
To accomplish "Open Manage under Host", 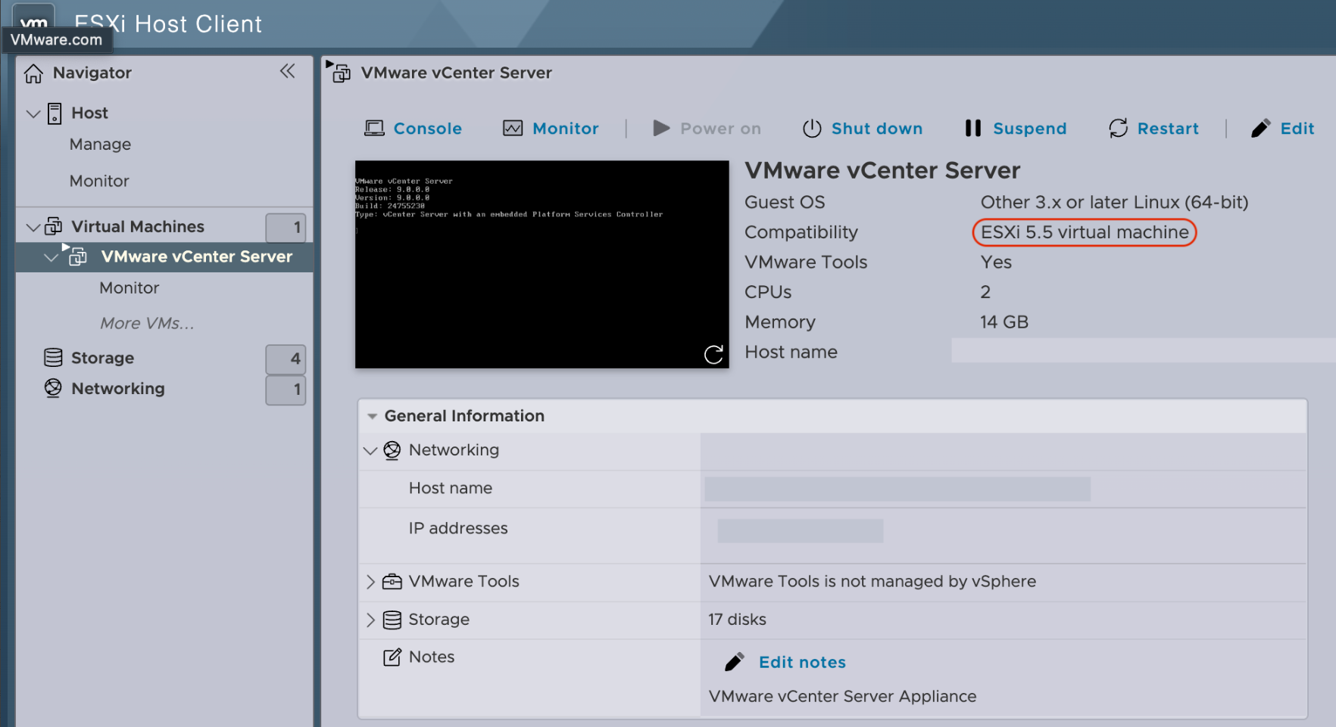I will point(100,144).
